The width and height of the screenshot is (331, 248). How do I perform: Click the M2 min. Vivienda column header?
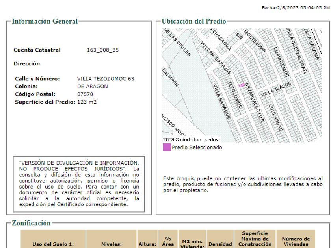(x=192, y=241)
